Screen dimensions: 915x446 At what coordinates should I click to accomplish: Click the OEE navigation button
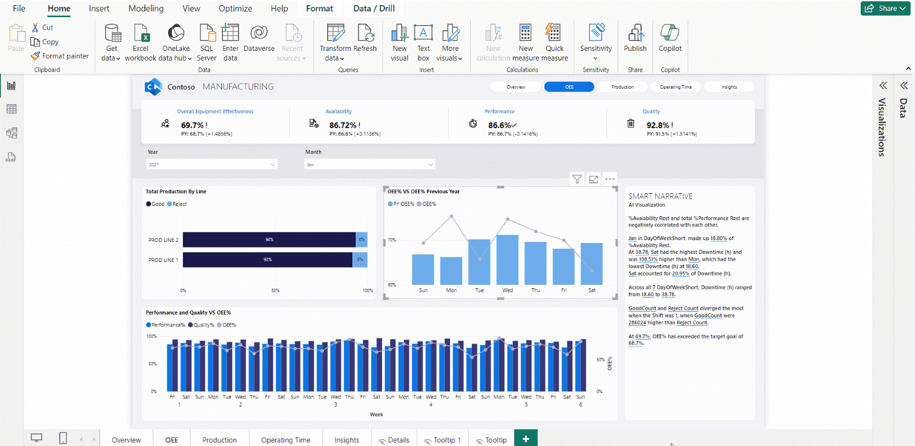pyautogui.click(x=569, y=87)
